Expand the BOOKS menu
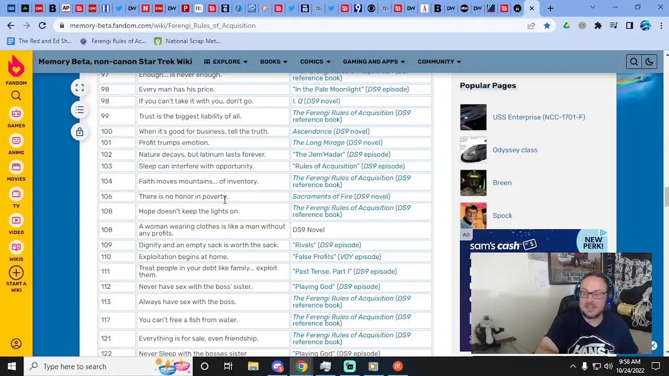Viewport: 669px width, 376px height. point(274,62)
